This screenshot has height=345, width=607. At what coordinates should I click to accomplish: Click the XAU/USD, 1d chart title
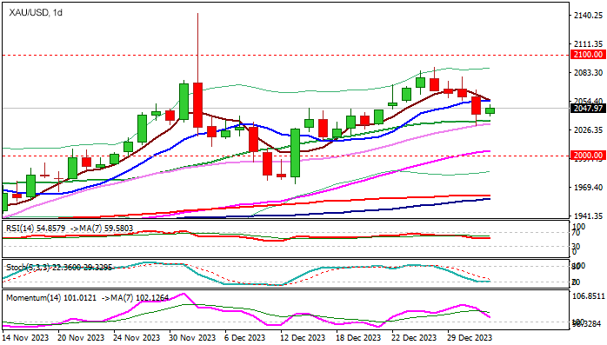36,13
